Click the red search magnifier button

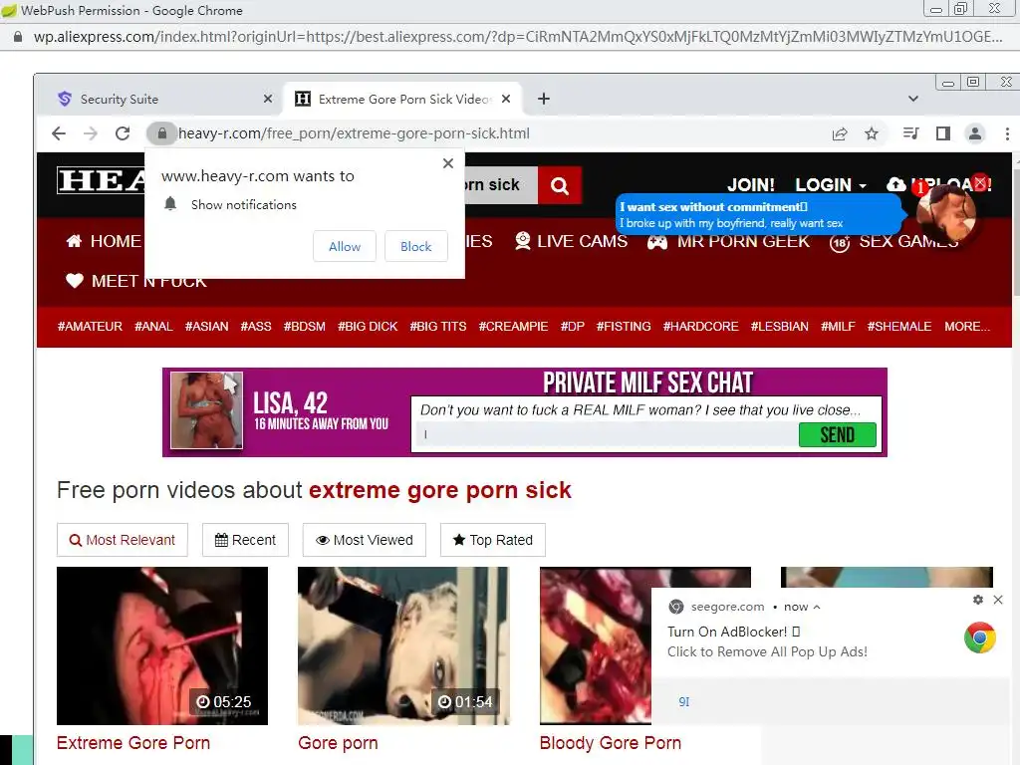point(560,185)
